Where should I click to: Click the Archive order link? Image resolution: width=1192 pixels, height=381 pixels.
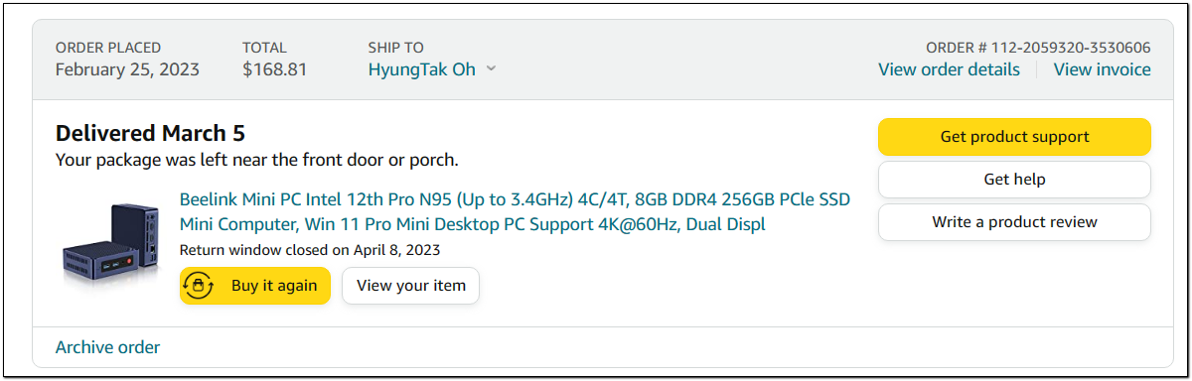point(107,347)
